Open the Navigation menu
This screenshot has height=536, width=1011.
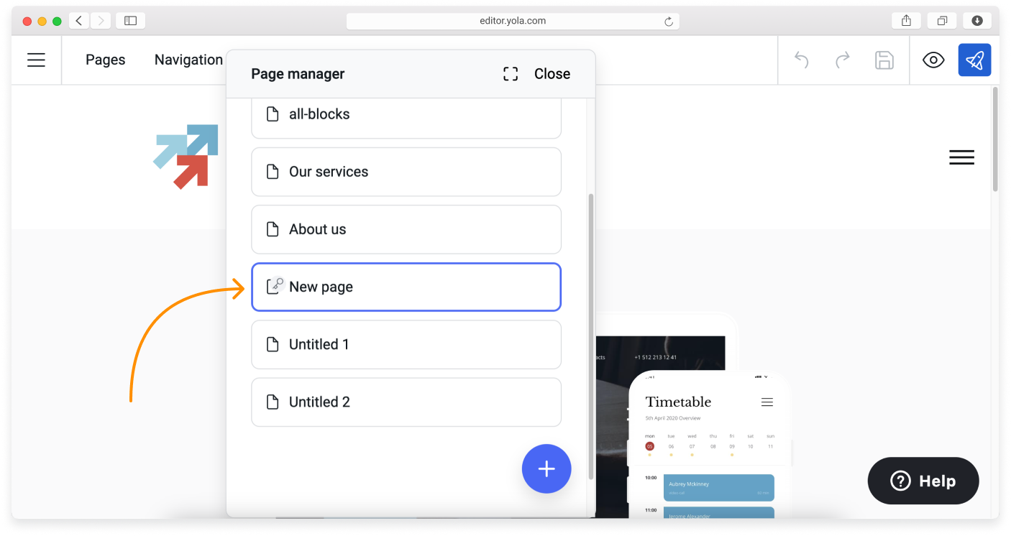[188, 60]
